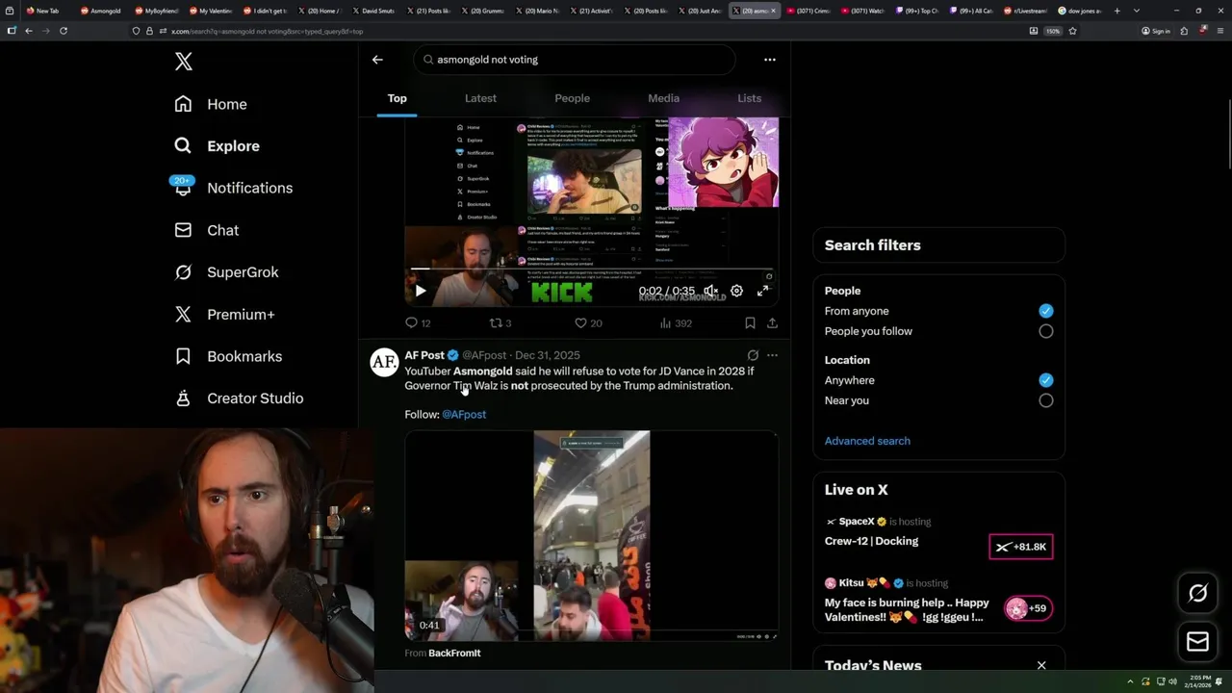Switch to the Media results tab

pyautogui.click(x=663, y=98)
